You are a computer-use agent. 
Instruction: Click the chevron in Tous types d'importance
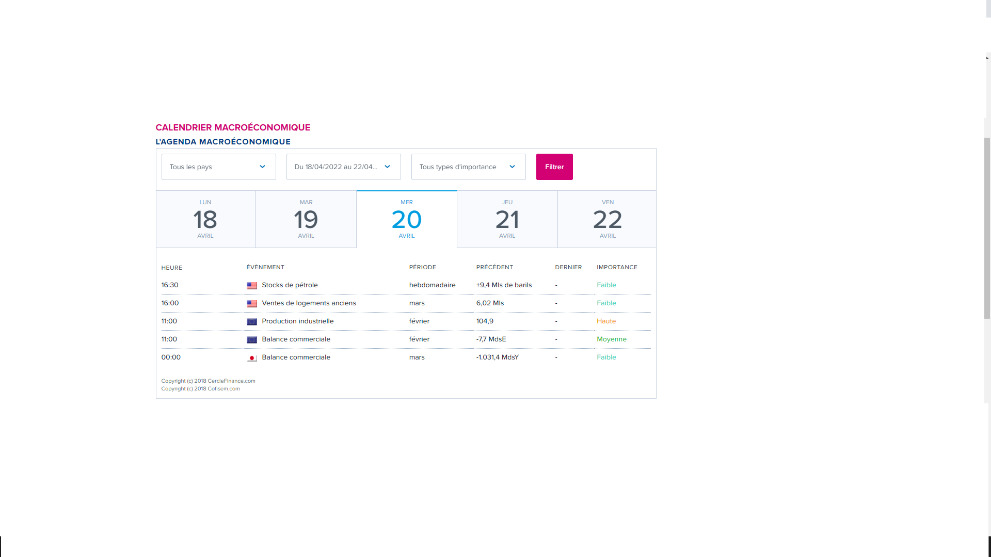point(512,167)
